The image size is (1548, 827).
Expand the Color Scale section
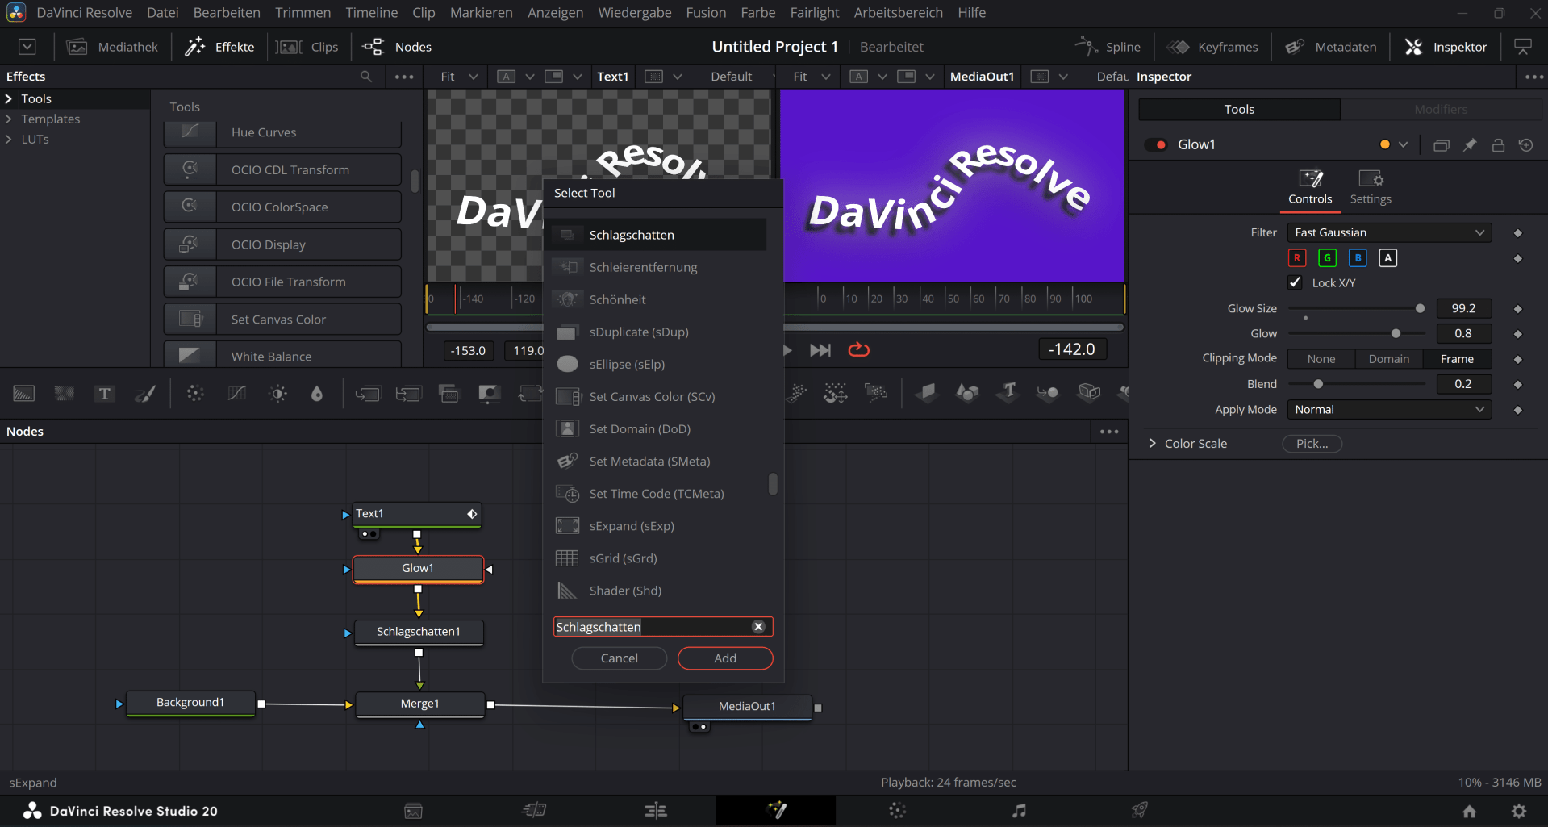coord(1152,443)
